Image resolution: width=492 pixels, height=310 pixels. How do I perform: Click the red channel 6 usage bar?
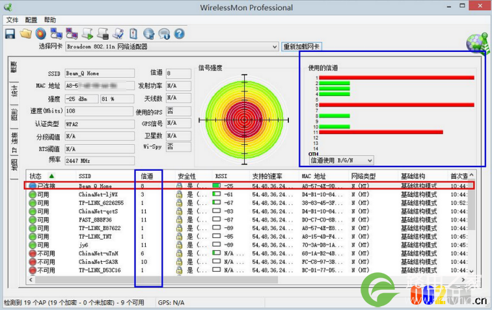click(396, 105)
